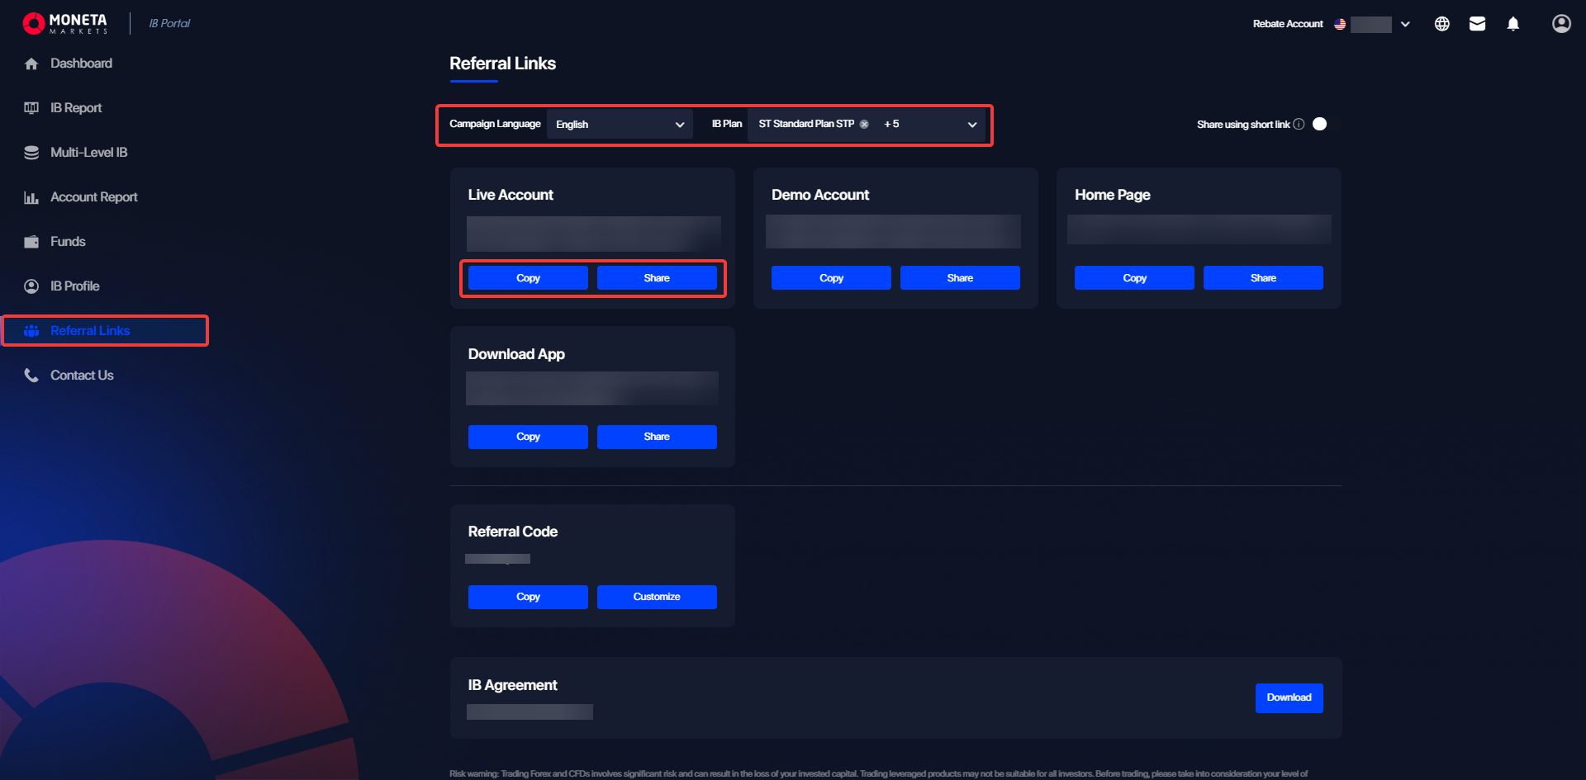1586x780 pixels.
Task: Download the IB Agreement
Action: tap(1289, 697)
